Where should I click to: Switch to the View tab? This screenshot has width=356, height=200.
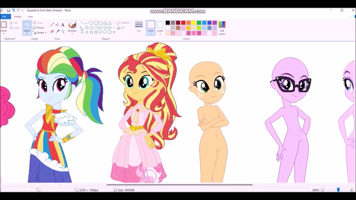[30, 17]
